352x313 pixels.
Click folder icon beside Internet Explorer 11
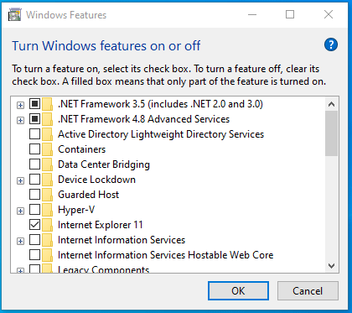[x=48, y=225]
